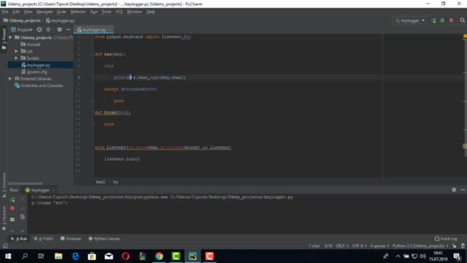The height and width of the screenshot is (263, 467).
Task: Switch Python 3.5 interpreter in status bar
Action: coord(420,245)
